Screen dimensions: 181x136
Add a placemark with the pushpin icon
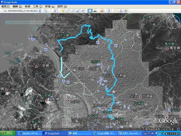pos(63,11)
